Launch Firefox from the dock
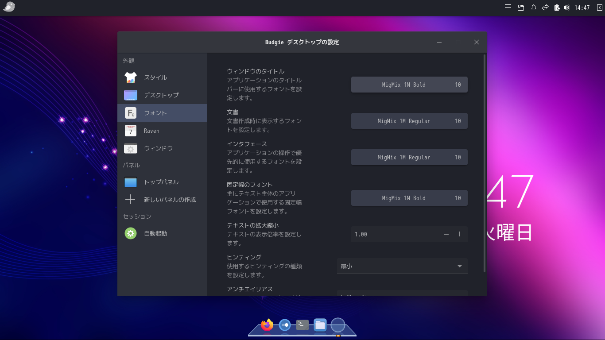The image size is (605, 340). pyautogui.click(x=266, y=325)
